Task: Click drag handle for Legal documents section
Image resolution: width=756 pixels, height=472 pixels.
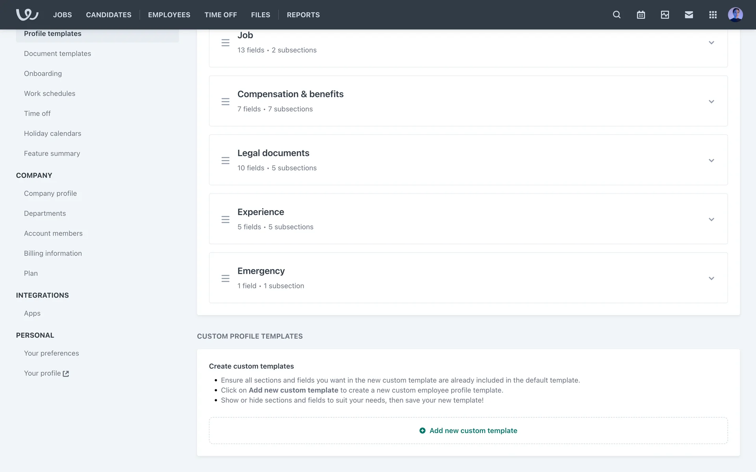Action: 225,160
